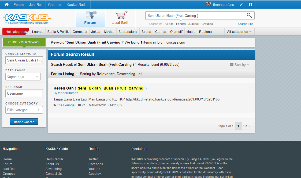This screenshot has width=301, height=178.
Task: Click the tag icon beside The Lounge
Action: [x=55, y=105]
